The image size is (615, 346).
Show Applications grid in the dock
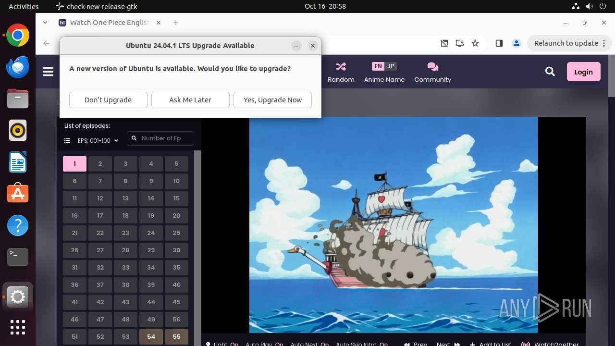pos(18,327)
